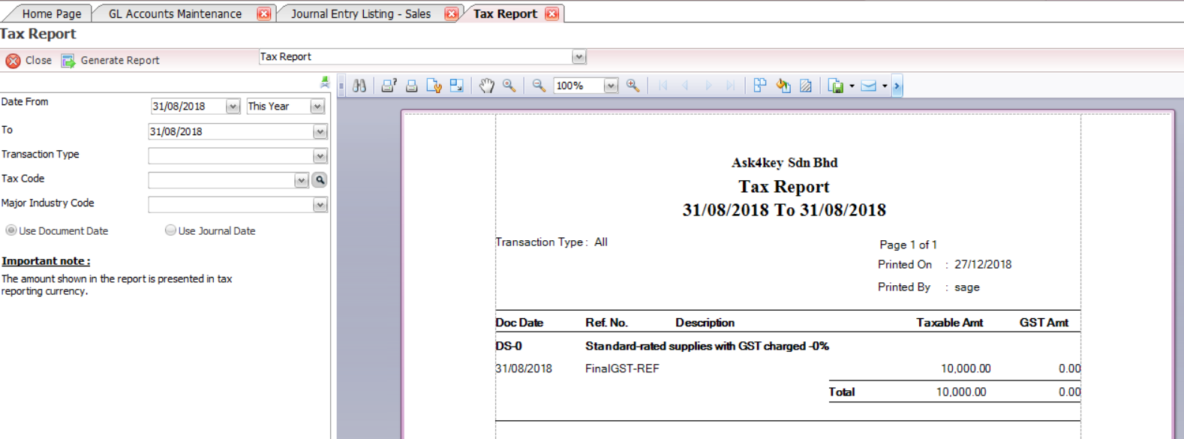Expand the Tax Code dropdown
Screen dimensions: 1184x439
tap(301, 180)
